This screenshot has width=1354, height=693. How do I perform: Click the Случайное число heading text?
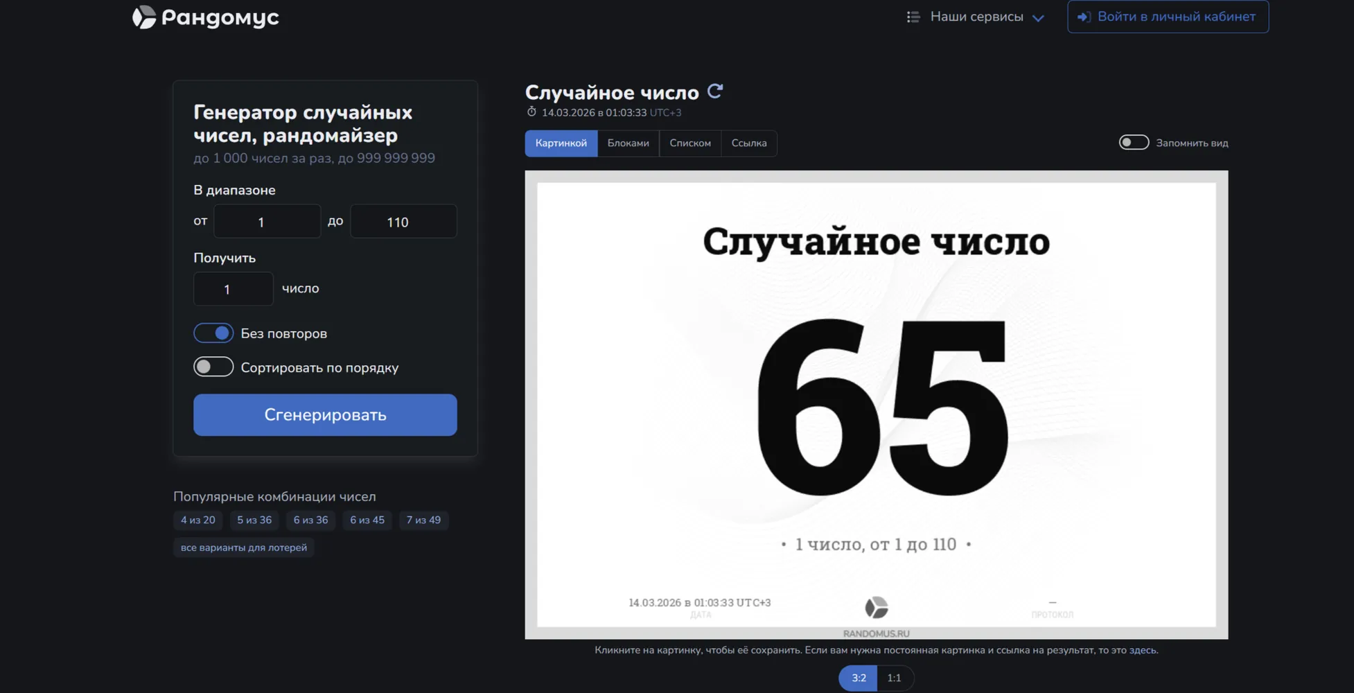tap(612, 92)
